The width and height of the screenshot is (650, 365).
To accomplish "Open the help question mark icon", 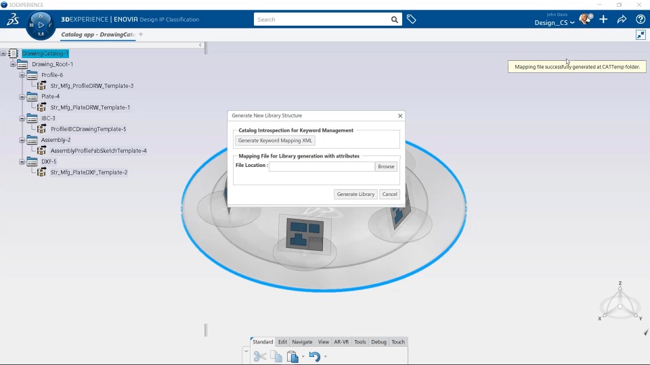I will [641, 20].
